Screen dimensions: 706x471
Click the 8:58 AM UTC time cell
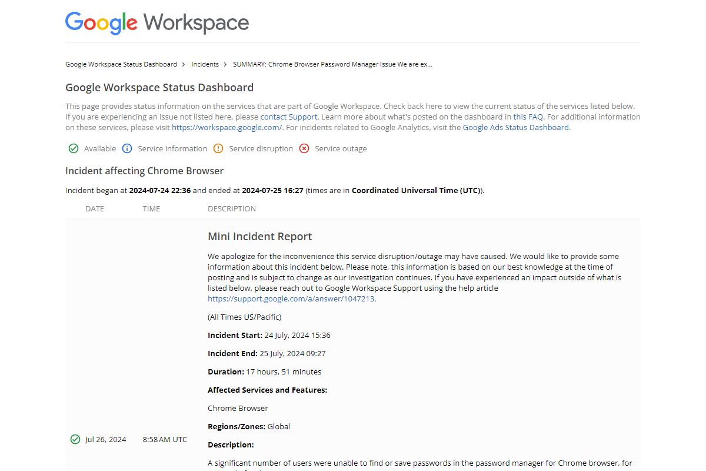(165, 439)
